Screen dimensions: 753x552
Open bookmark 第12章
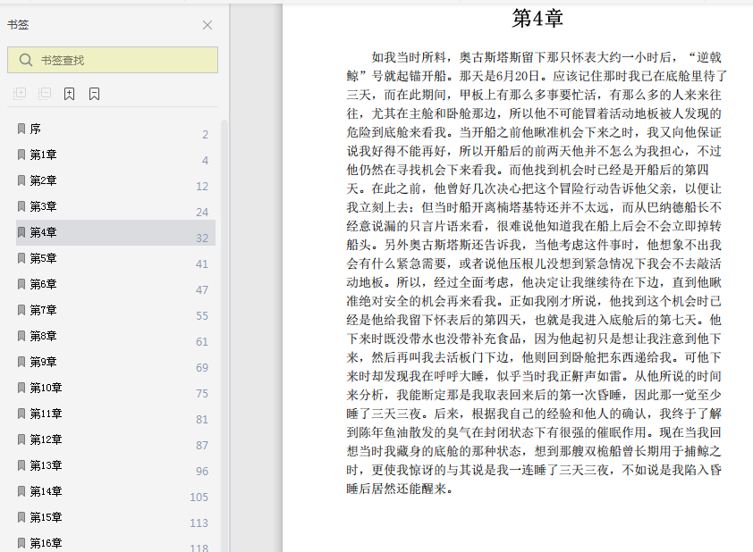pos(115,439)
